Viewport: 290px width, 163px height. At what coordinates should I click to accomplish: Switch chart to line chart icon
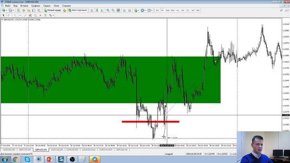102,10
